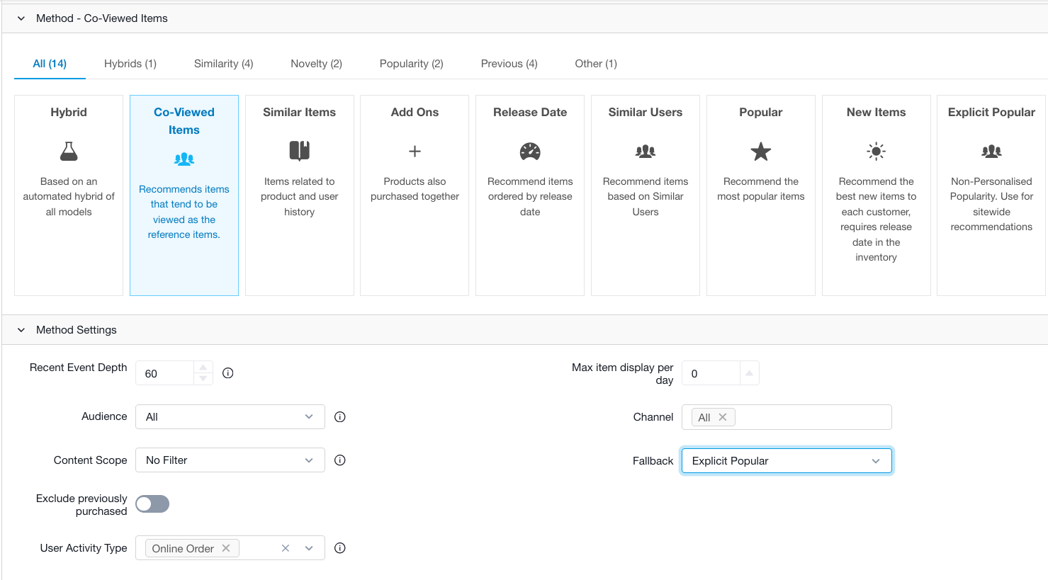
Task: Open the Audience dropdown
Action: 230,417
